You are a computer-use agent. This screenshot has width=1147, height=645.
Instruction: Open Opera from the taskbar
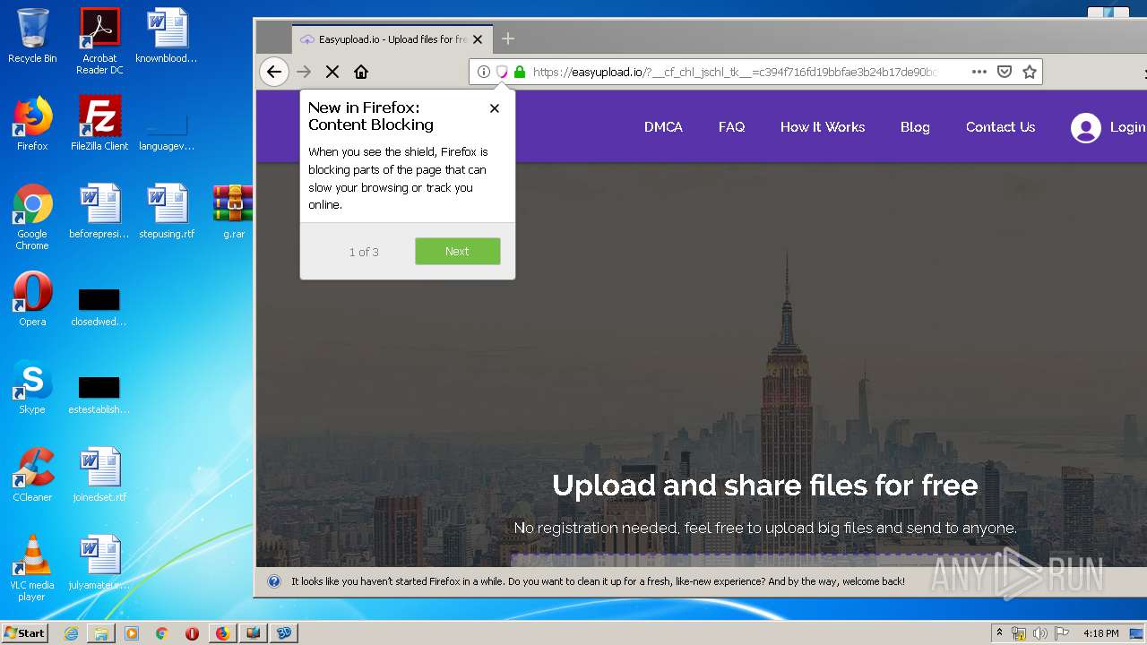(192, 633)
